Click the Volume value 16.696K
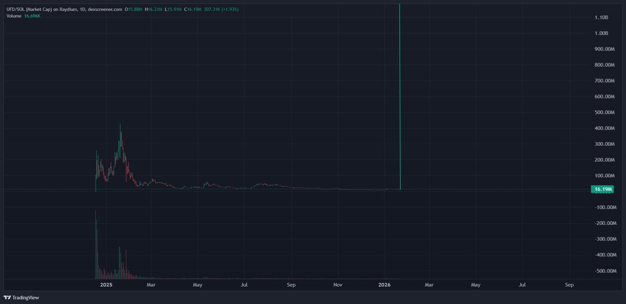 coord(32,16)
